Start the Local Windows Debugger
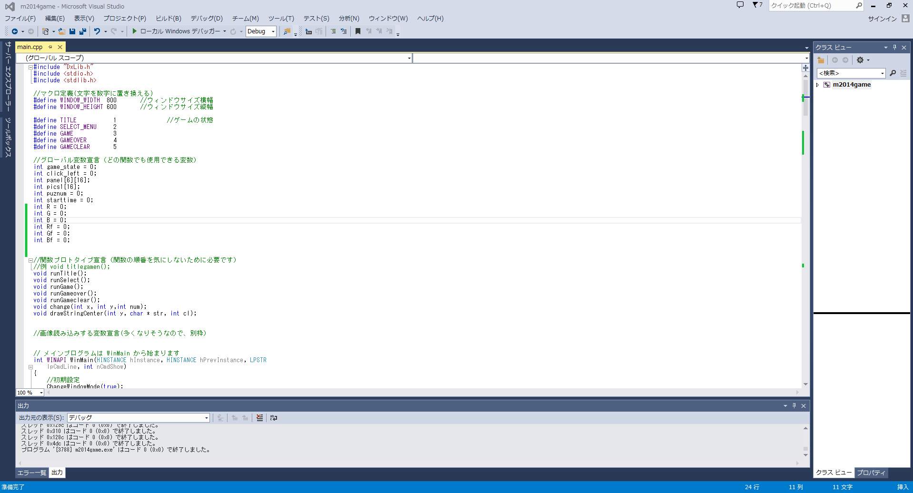Image resolution: width=913 pixels, height=493 pixels. tap(135, 31)
